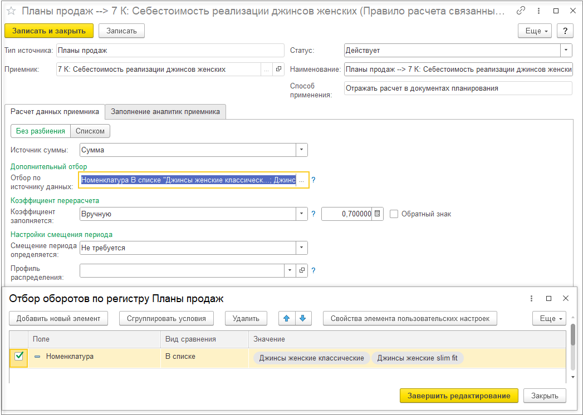Image resolution: width=583 pixels, height=415 pixels.
Task: Open the Еще menu in filter dialog
Action: click(x=549, y=318)
